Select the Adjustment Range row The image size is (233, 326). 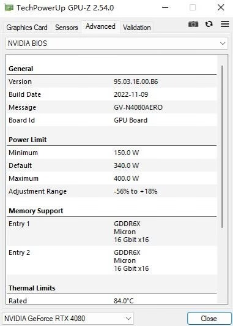(112, 191)
